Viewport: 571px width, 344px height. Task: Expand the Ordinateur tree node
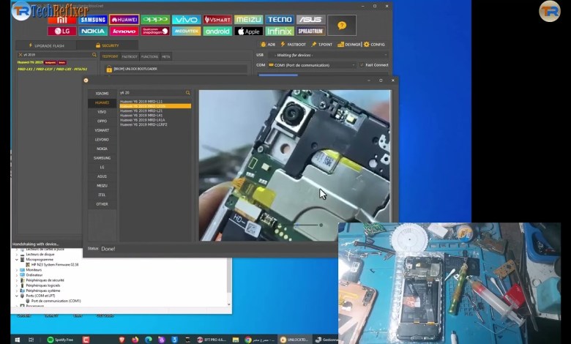(x=17, y=275)
